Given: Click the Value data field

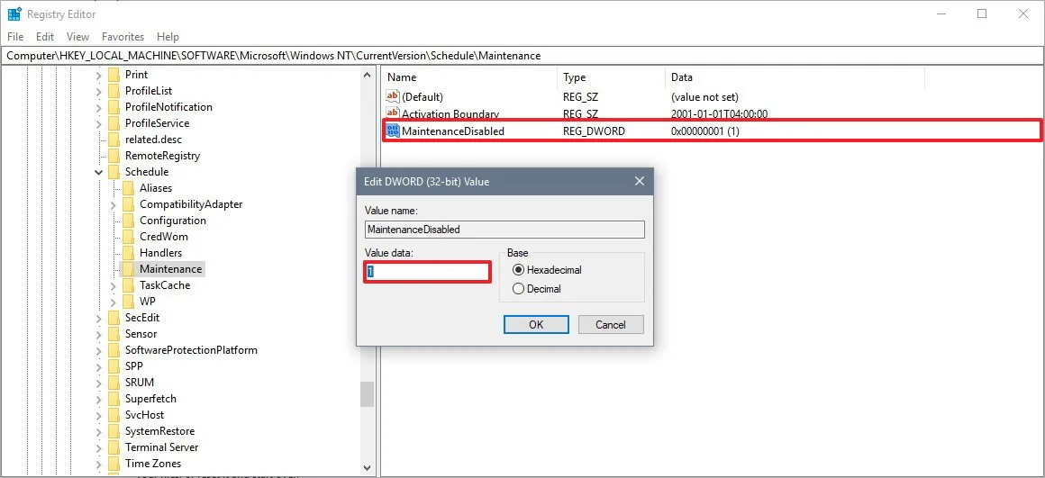Looking at the screenshot, I should [x=427, y=272].
